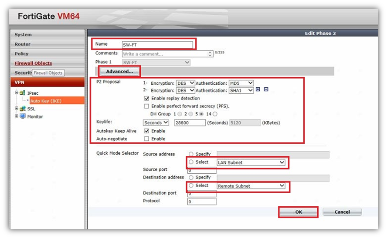Viewport: 387px width, 238px height.
Task: Click the Protocol input field
Action: (x=202, y=202)
